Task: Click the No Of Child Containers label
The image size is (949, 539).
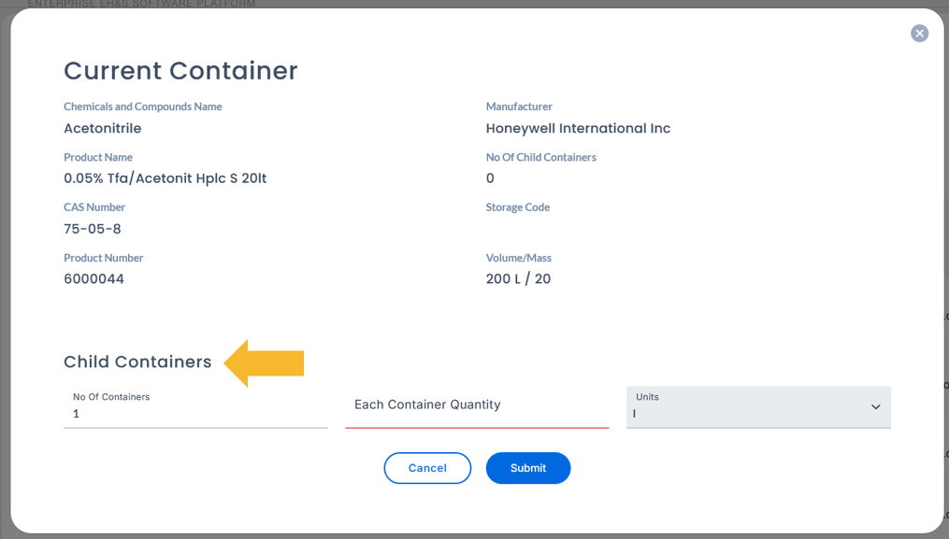Action: (x=541, y=157)
